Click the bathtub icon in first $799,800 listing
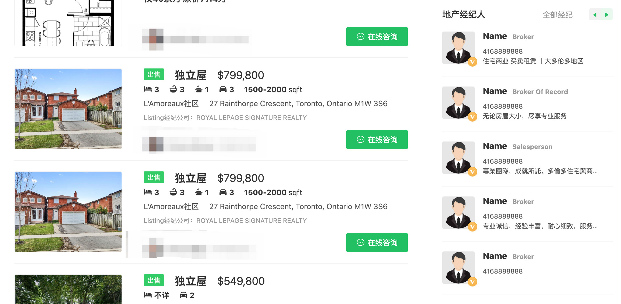This screenshot has height=304, width=621. [173, 89]
